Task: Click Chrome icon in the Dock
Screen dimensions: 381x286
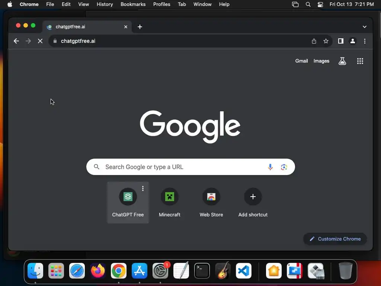Action: pos(119,271)
